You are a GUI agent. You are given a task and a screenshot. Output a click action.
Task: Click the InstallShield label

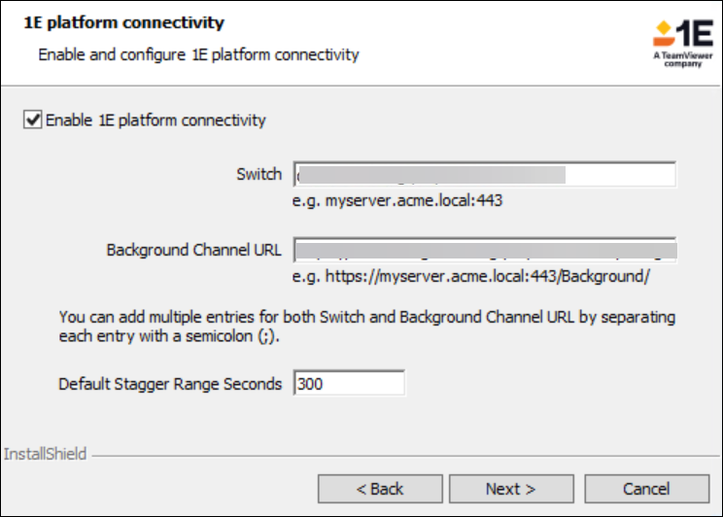[x=45, y=454]
